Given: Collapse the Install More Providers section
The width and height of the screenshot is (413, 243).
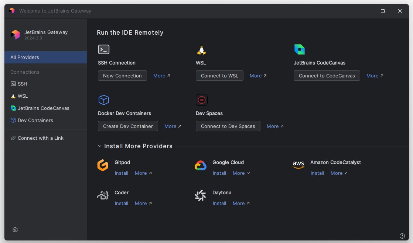Looking at the screenshot, I should point(100,146).
